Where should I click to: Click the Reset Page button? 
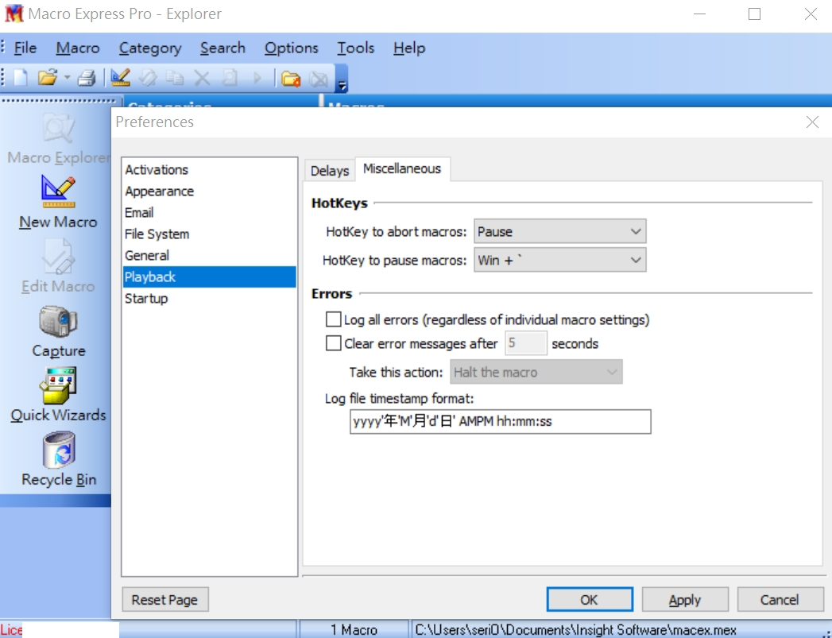[165, 600]
